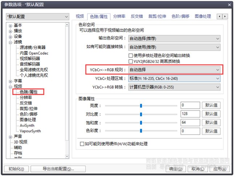Switch to the 分辨率 tab
The height and width of the screenshot is (178, 236).
pyautogui.click(x=119, y=16)
